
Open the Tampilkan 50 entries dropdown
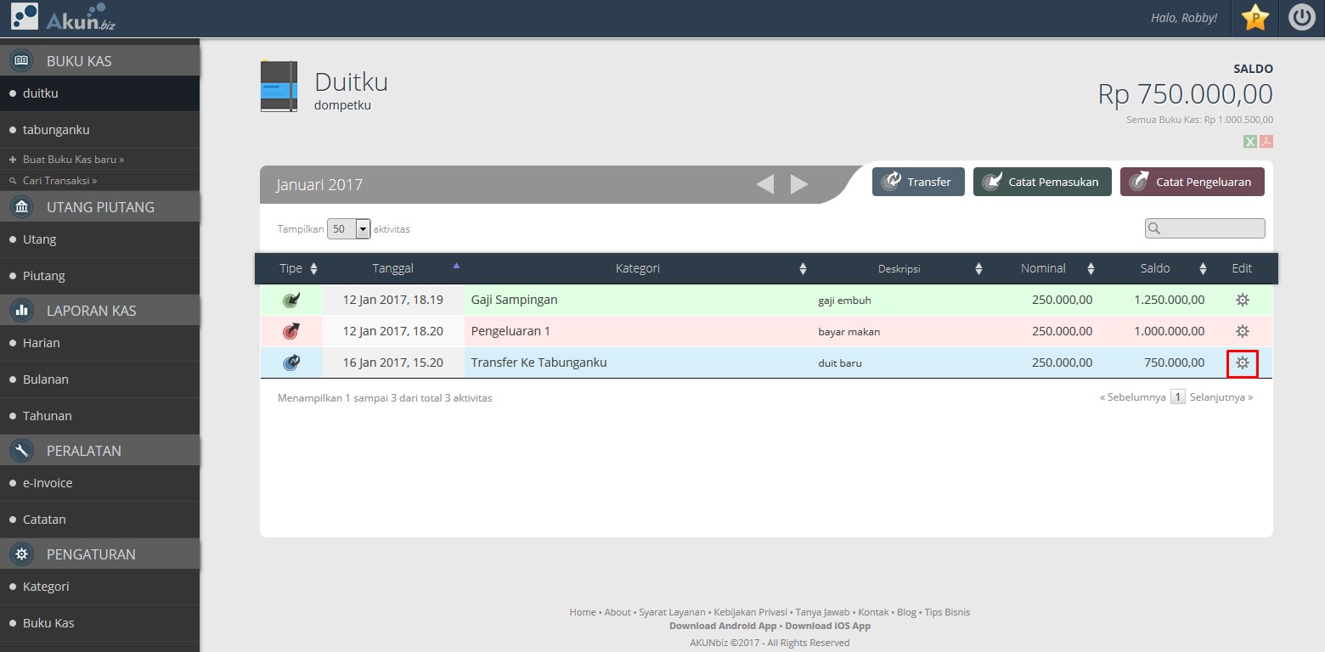(349, 228)
